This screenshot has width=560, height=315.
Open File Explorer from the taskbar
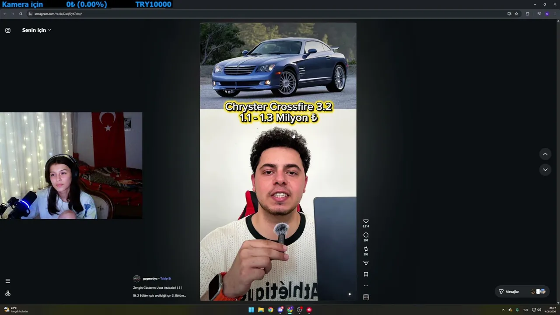261,310
